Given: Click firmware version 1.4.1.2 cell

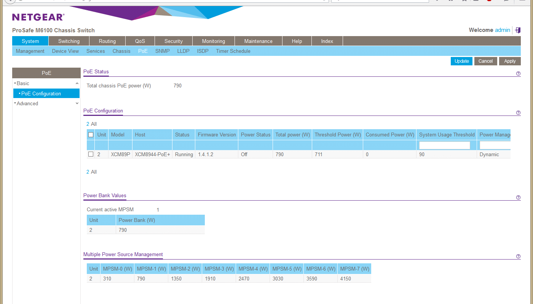Looking at the screenshot, I should coord(217,154).
